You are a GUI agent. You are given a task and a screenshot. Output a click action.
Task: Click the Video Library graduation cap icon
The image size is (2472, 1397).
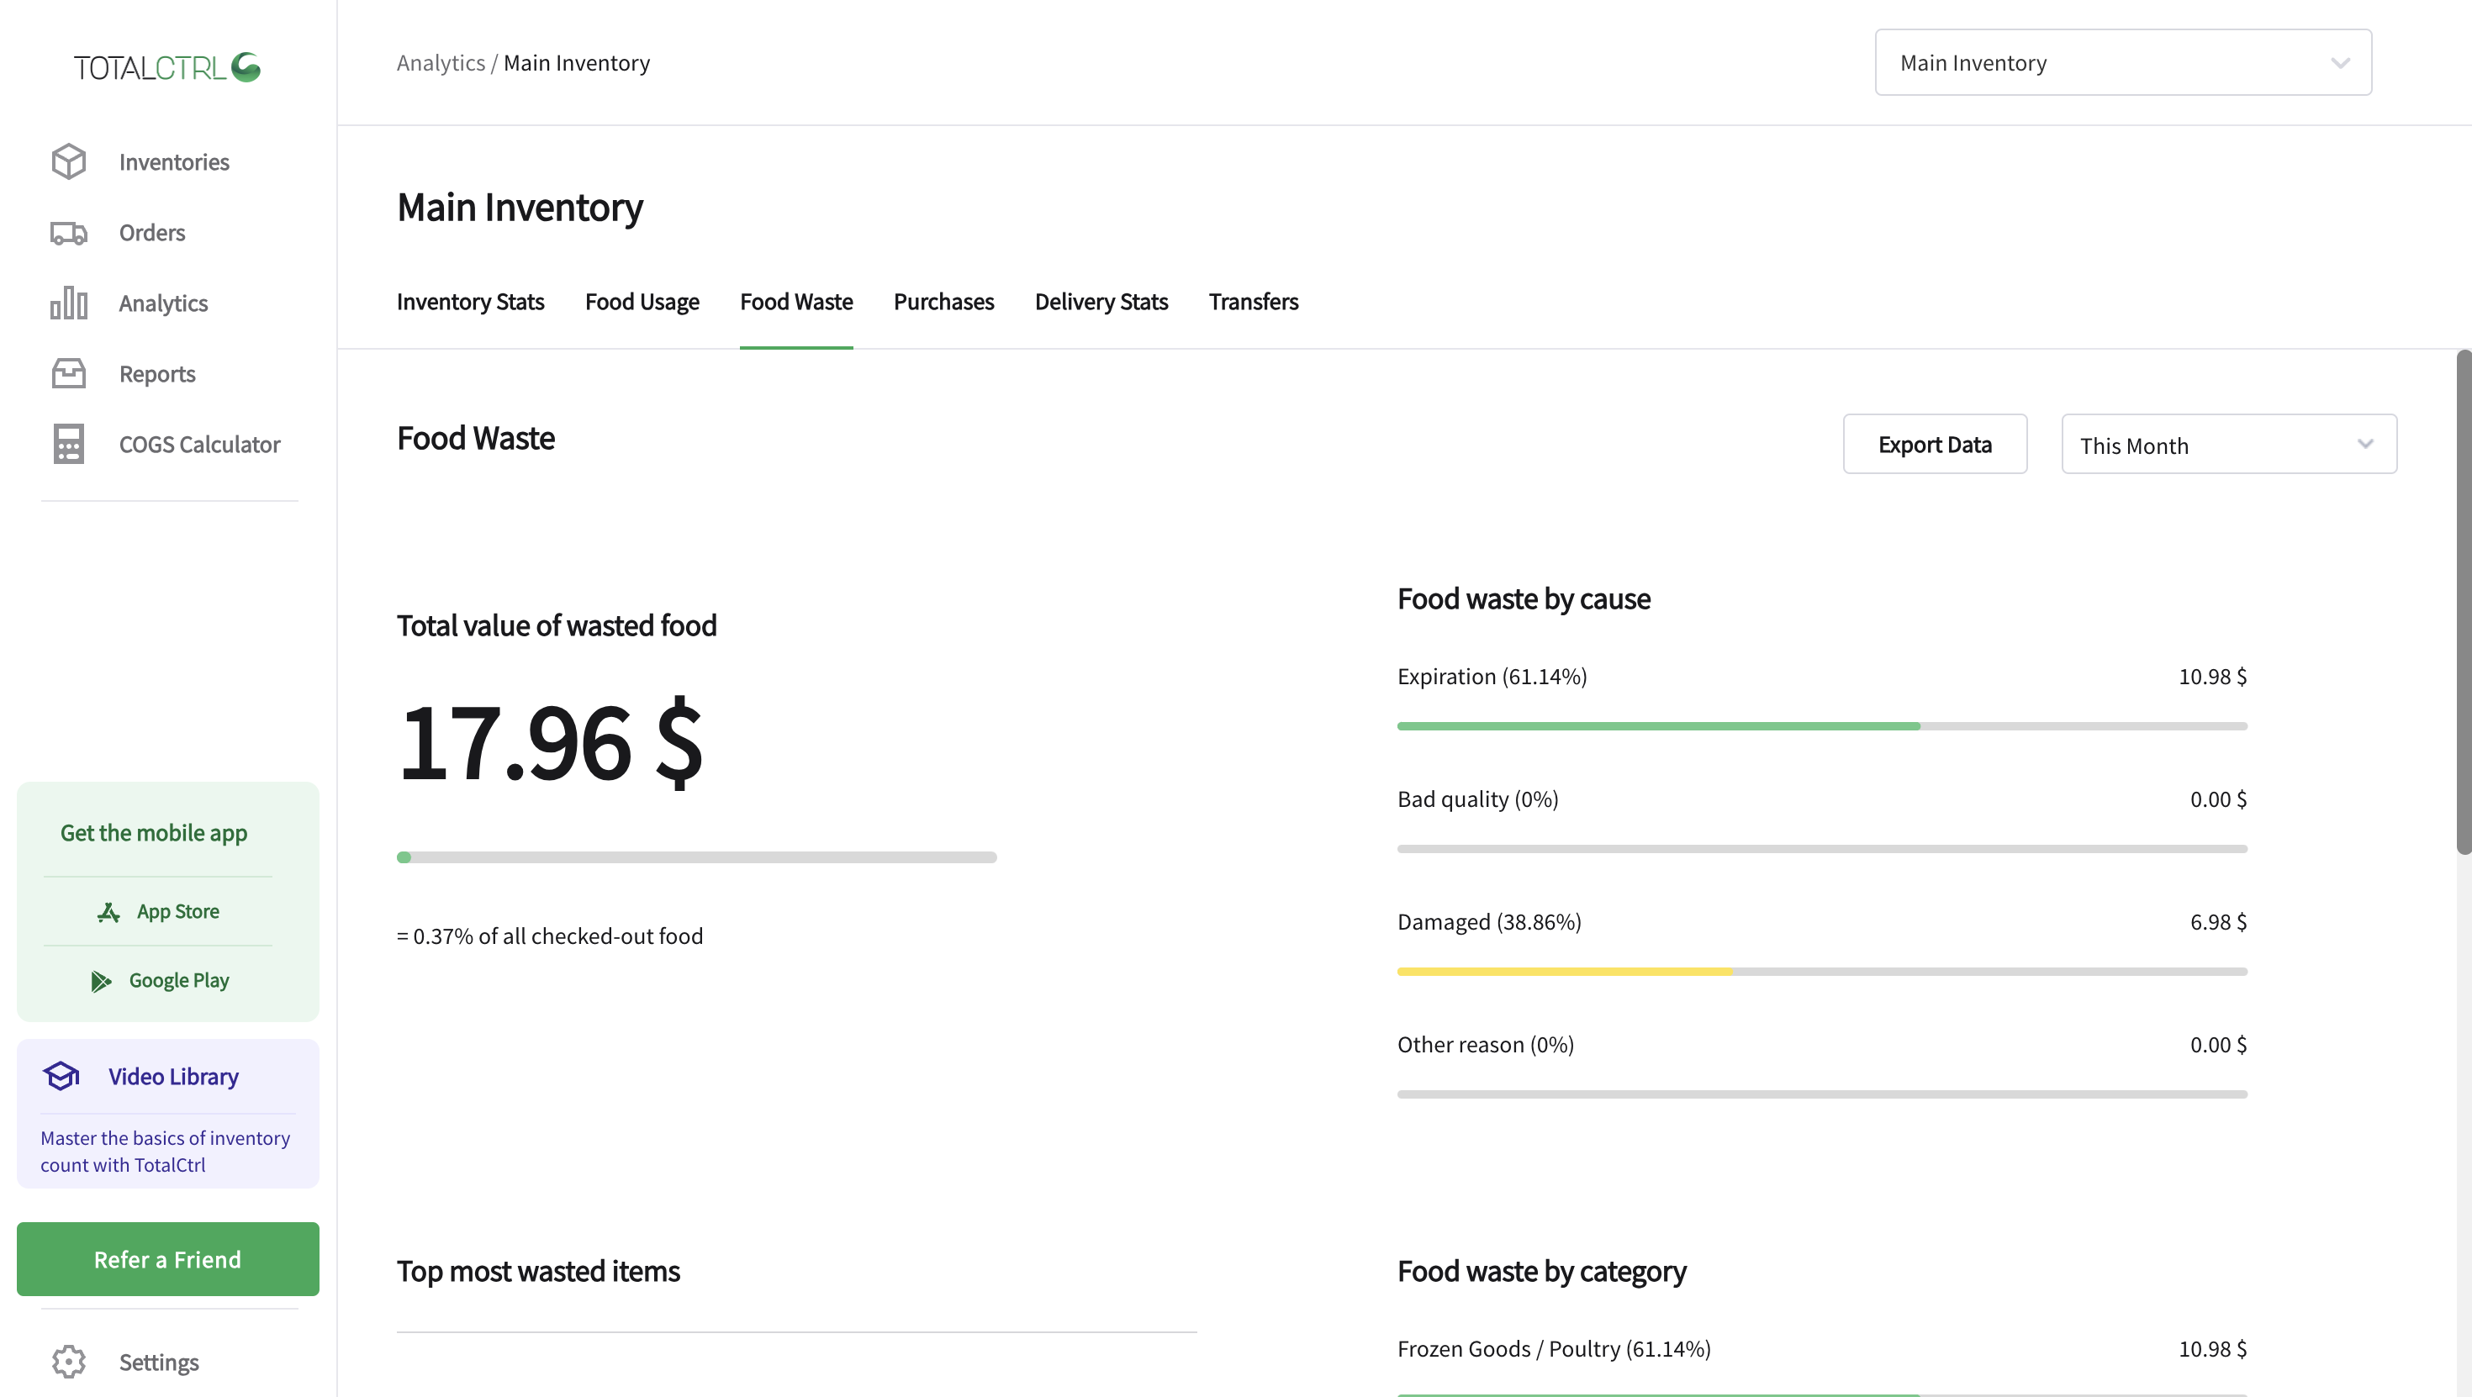pos(61,1076)
